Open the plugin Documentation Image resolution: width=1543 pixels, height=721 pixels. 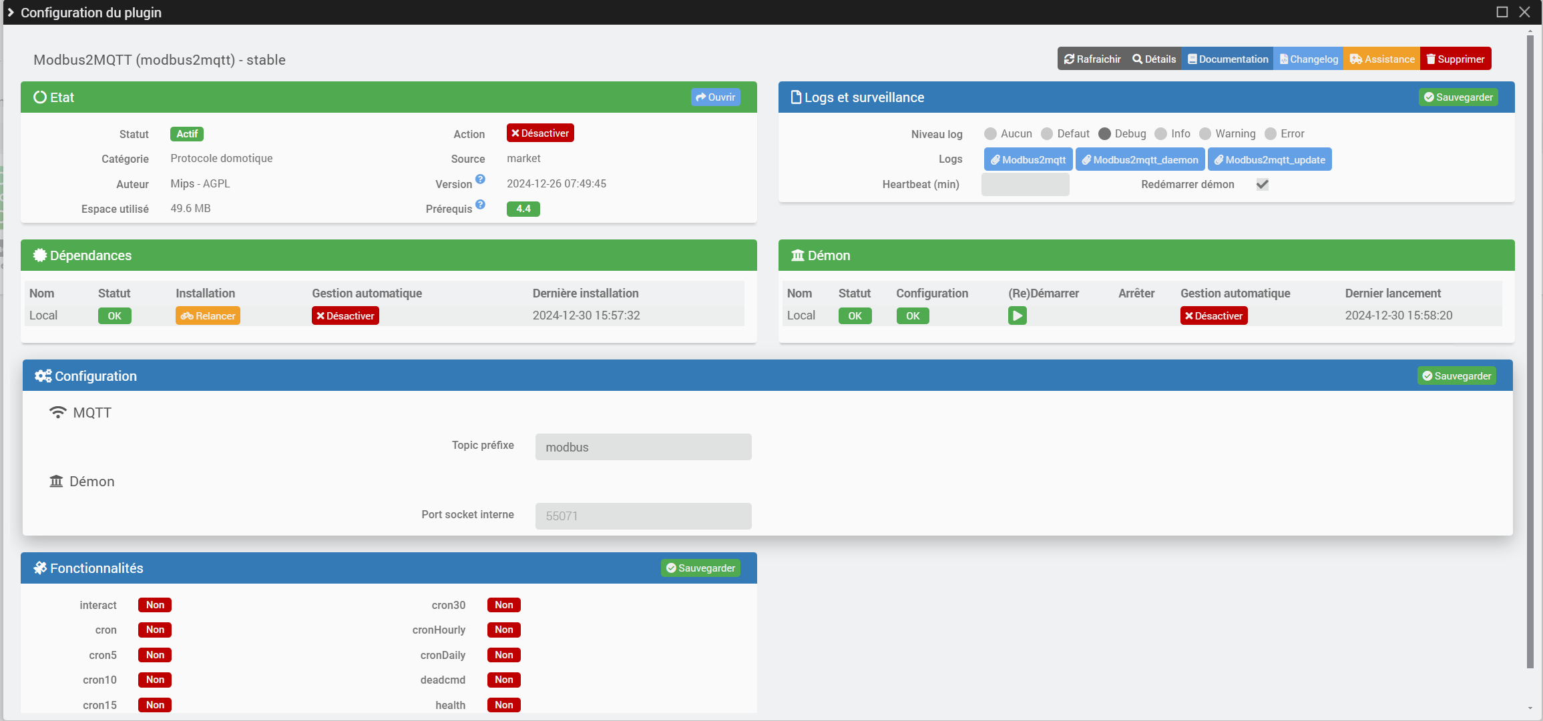tap(1227, 59)
